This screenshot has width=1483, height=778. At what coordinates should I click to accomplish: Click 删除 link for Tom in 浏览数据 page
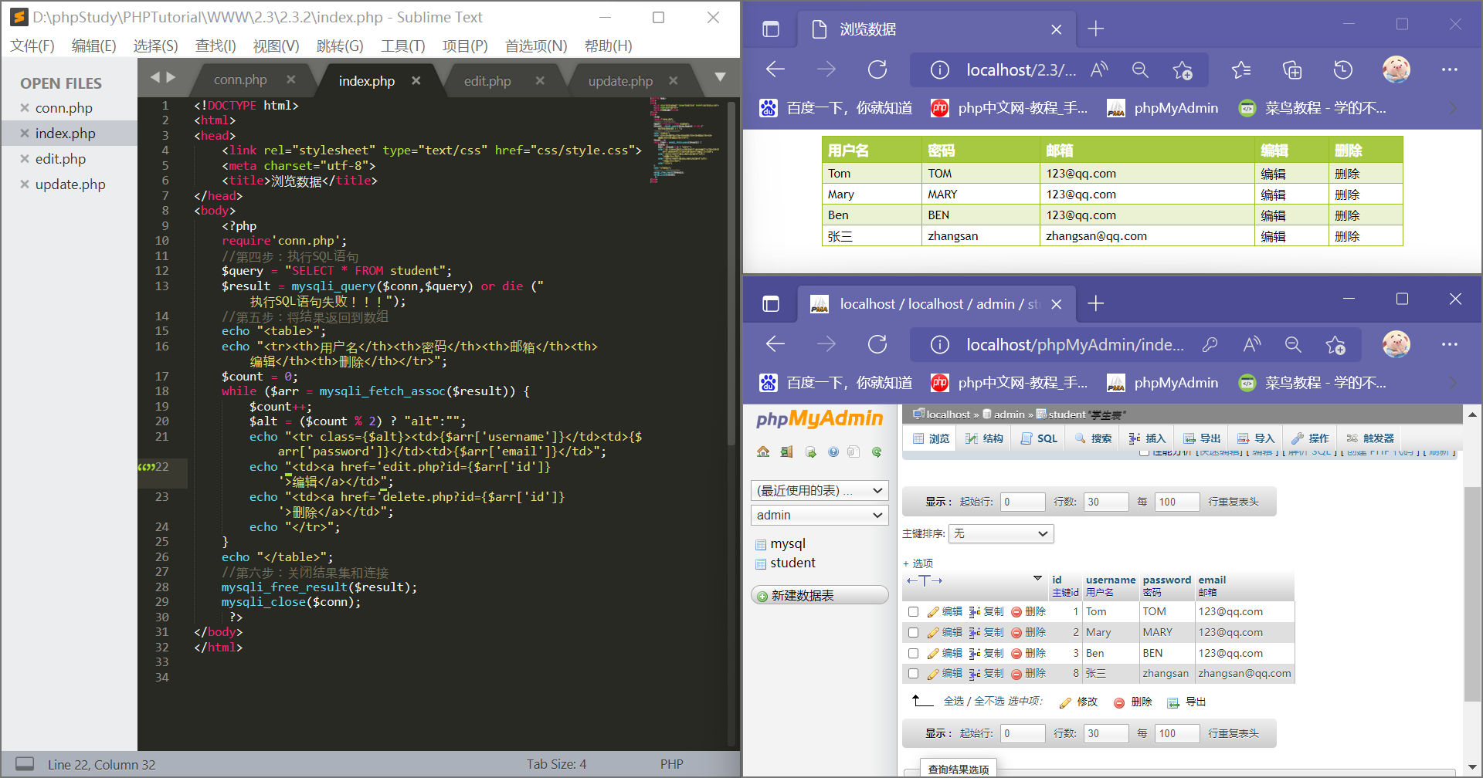tap(1347, 174)
